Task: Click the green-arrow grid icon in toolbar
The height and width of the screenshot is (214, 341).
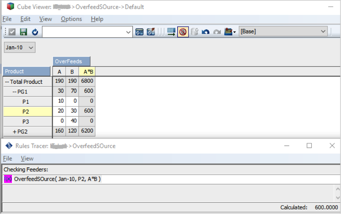Action: (171, 32)
